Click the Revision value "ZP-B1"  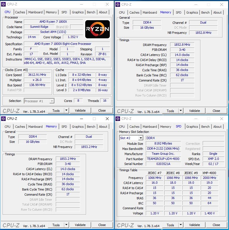pos(102,54)
